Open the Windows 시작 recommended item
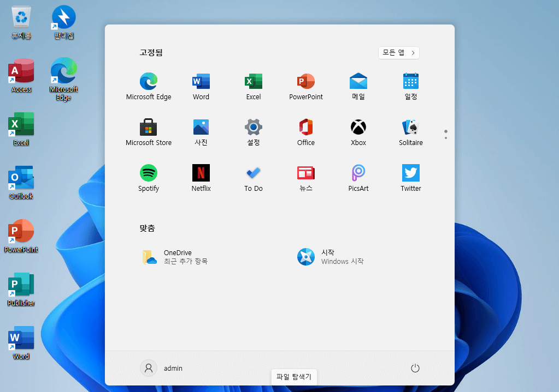559x392 pixels. coord(330,257)
